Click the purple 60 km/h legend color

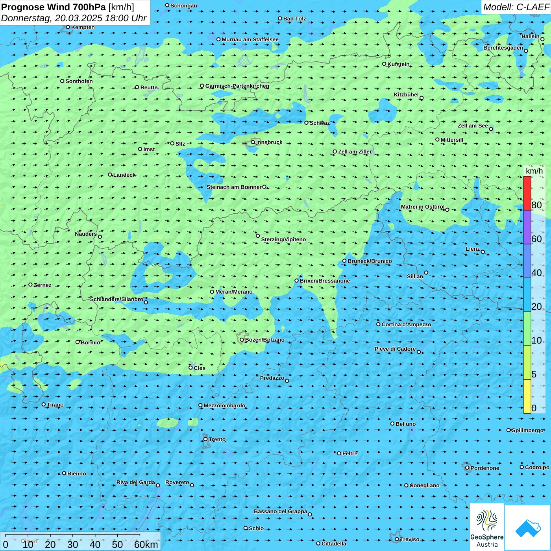(x=527, y=227)
